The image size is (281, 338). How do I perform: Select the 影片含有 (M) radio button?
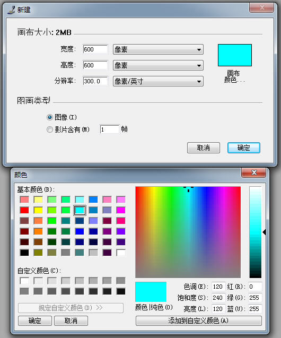pyautogui.click(x=49, y=129)
